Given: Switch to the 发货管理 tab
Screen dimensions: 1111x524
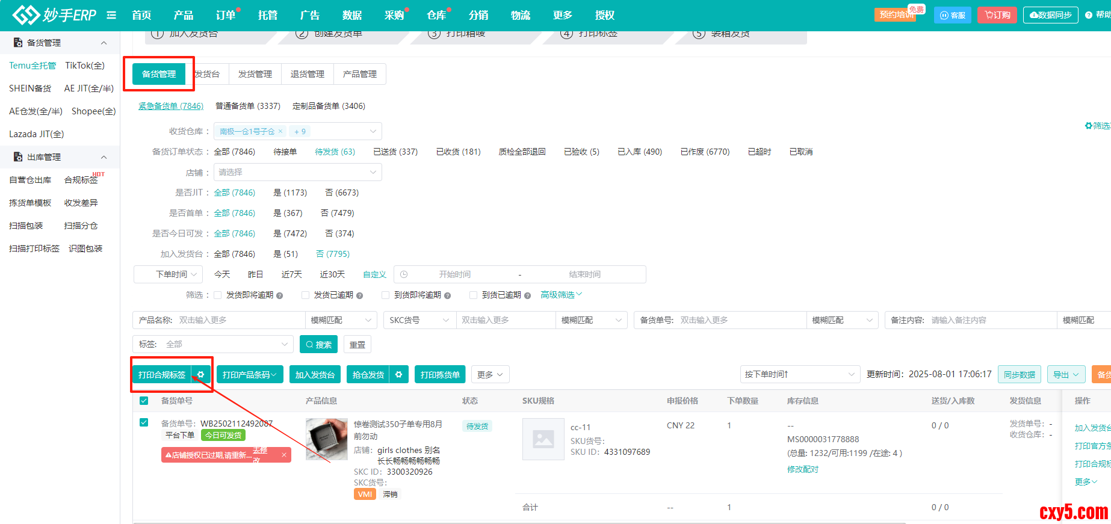Looking at the screenshot, I should click(x=255, y=74).
